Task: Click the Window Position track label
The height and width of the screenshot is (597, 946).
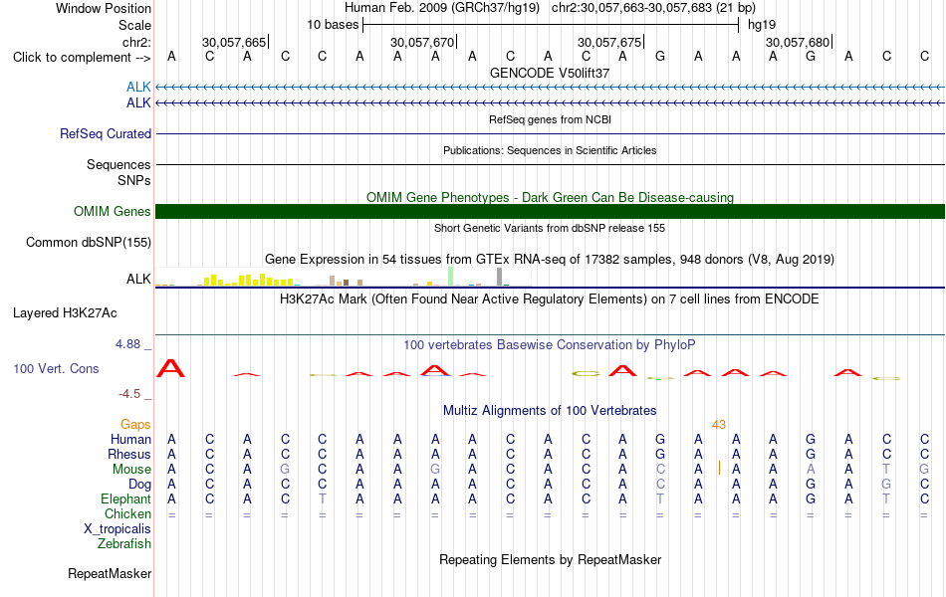Action: (x=104, y=8)
